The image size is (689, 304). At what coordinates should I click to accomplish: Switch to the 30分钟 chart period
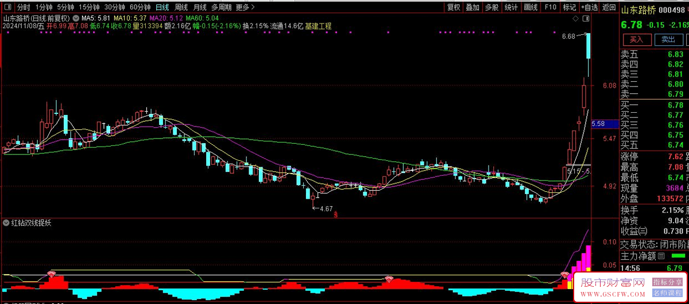tap(114, 7)
